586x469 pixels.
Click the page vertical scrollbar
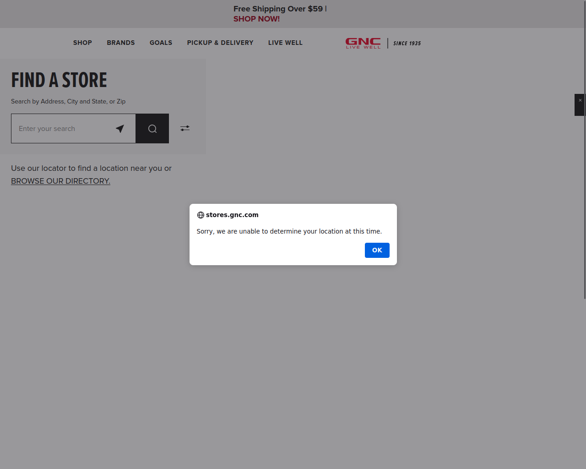585,150
